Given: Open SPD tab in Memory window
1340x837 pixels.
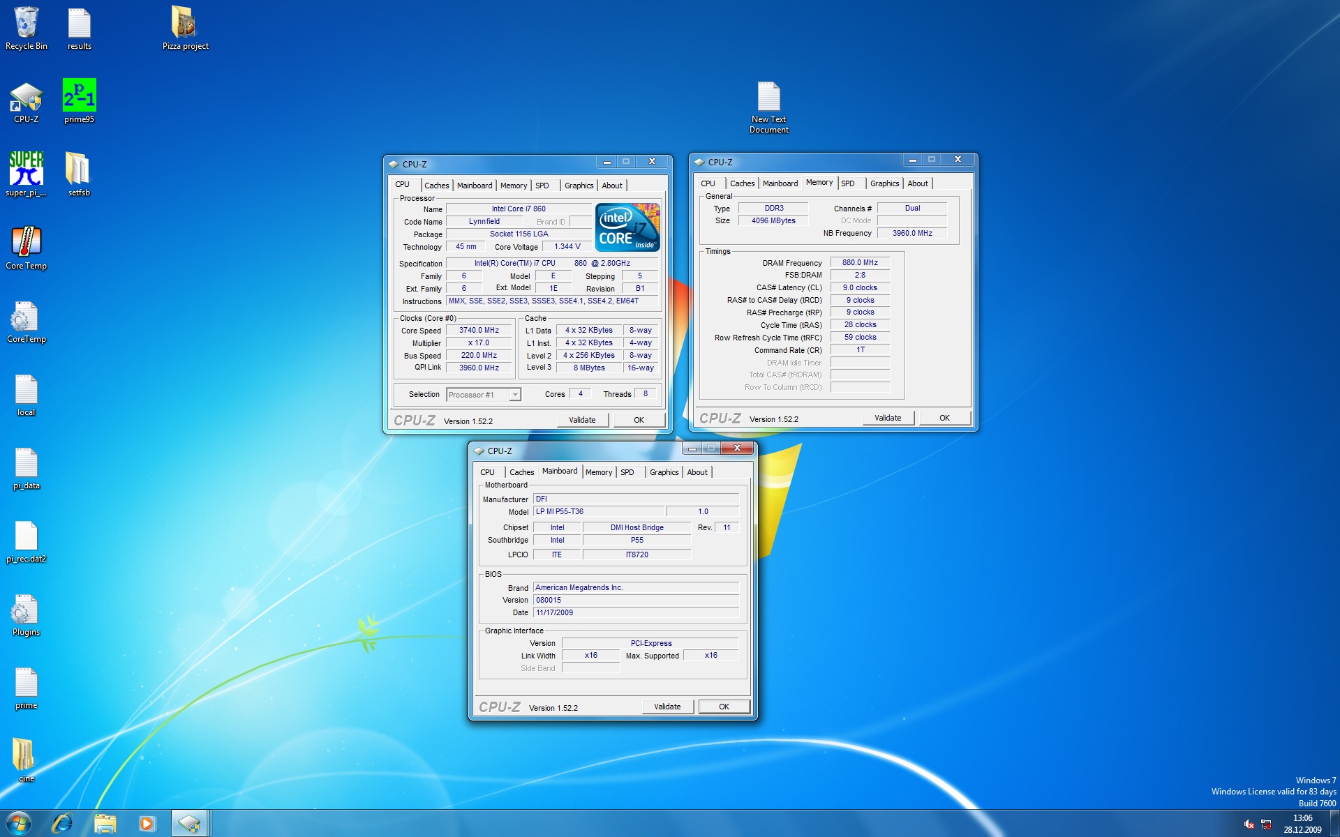Looking at the screenshot, I should click(x=848, y=183).
